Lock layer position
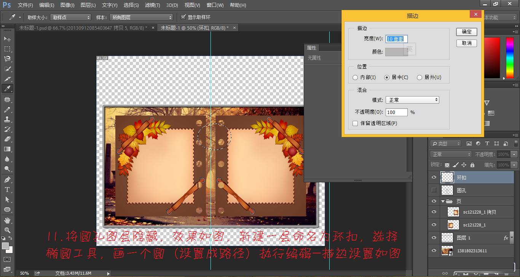The height and width of the screenshot is (277, 520). 464,165
